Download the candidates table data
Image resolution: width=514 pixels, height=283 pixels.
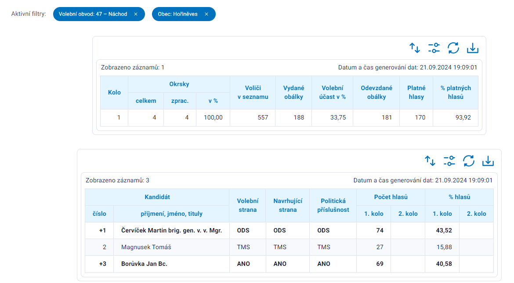click(x=488, y=161)
